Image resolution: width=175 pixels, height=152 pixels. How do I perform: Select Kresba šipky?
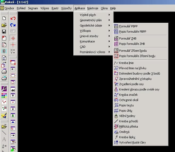(140, 137)
